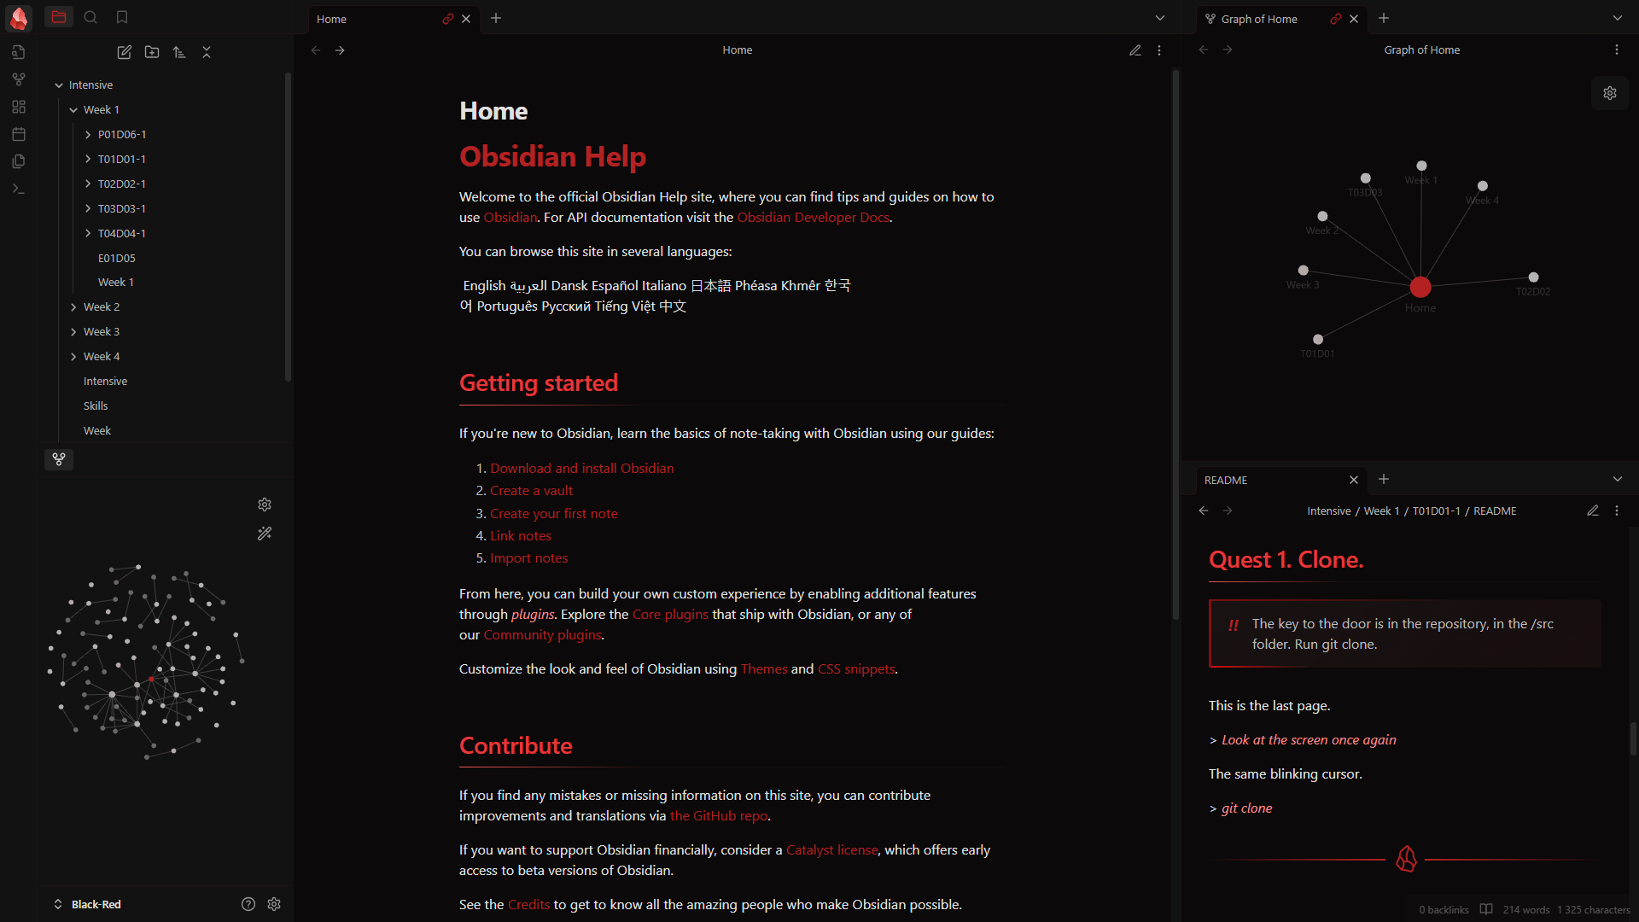Screen dimensions: 1639x922
Task: Follow the Create a vault link
Action: point(531,490)
